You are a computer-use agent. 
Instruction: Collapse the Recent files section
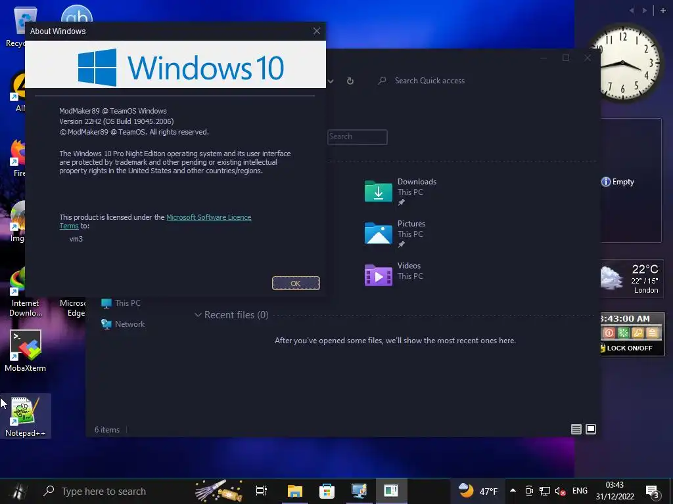click(x=198, y=315)
